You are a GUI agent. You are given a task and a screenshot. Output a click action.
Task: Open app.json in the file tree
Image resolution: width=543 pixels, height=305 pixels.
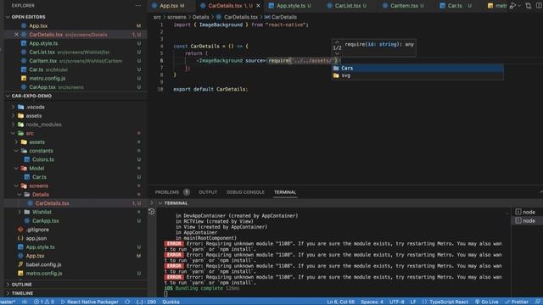tap(36, 239)
